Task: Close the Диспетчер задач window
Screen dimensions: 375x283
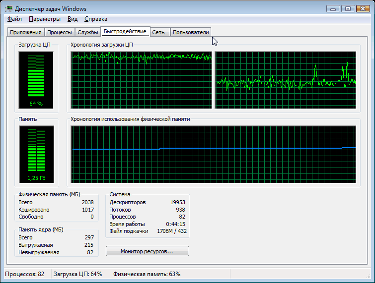Action: (363, 9)
